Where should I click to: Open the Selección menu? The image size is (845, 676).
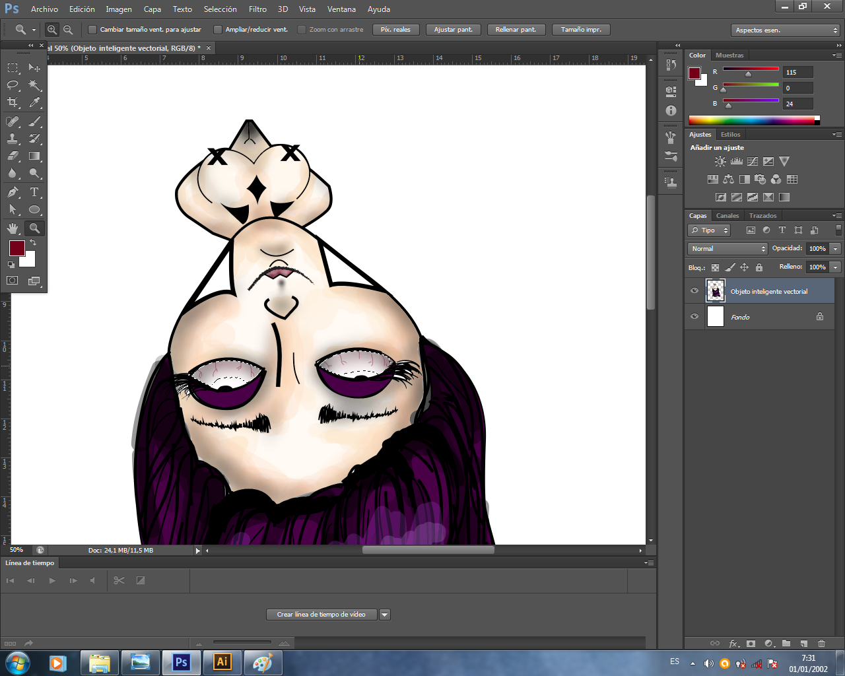coord(220,9)
